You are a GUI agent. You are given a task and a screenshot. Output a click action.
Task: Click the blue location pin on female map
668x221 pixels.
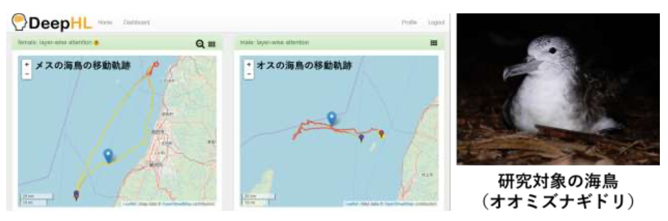coord(109,156)
